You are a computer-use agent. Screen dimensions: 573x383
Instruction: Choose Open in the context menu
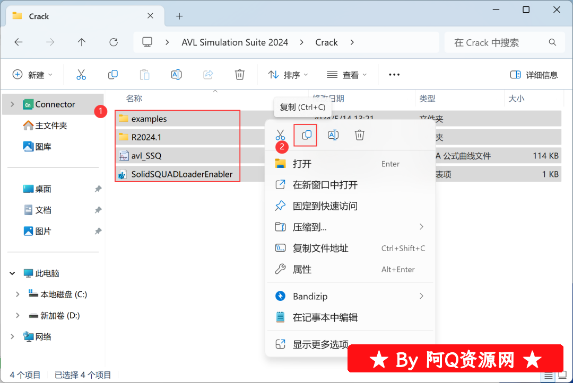tap(350, 164)
